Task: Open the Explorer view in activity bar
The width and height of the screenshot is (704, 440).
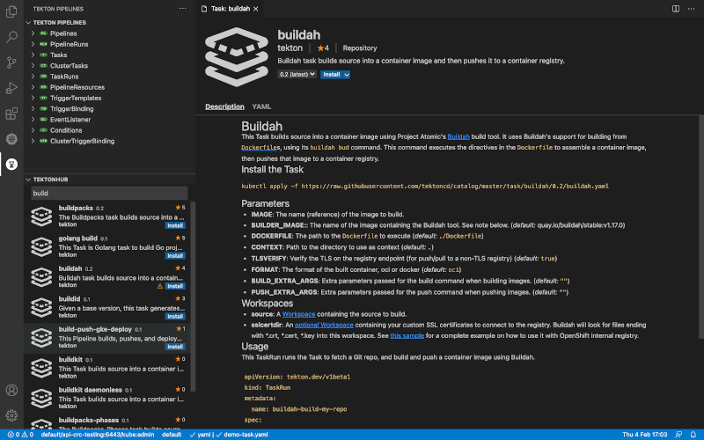Action: coord(11,11)
